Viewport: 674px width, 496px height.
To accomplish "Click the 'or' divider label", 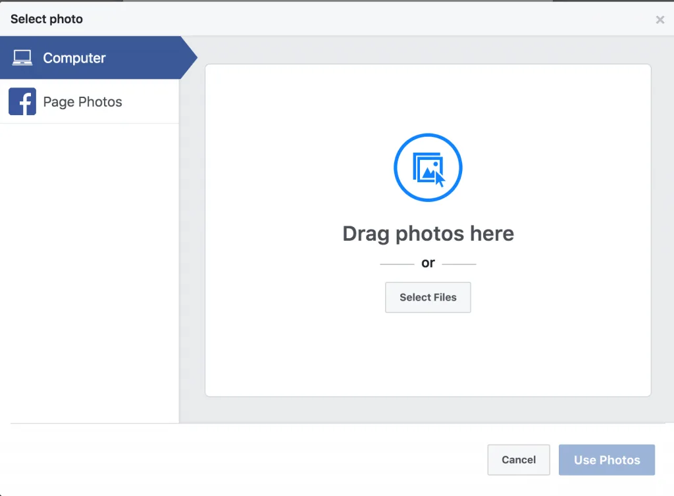I will pyautogui.click(x=428, y=262).
